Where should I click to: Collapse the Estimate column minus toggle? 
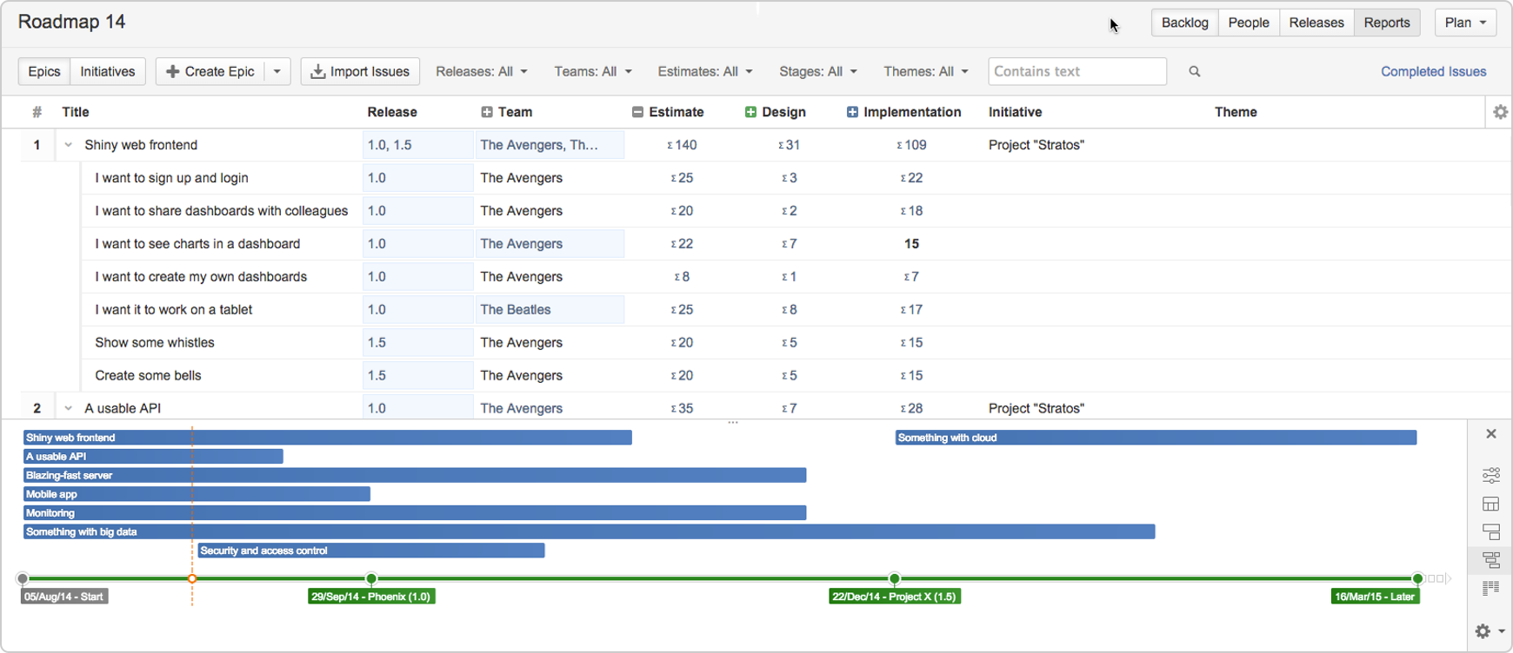(637, 112)
